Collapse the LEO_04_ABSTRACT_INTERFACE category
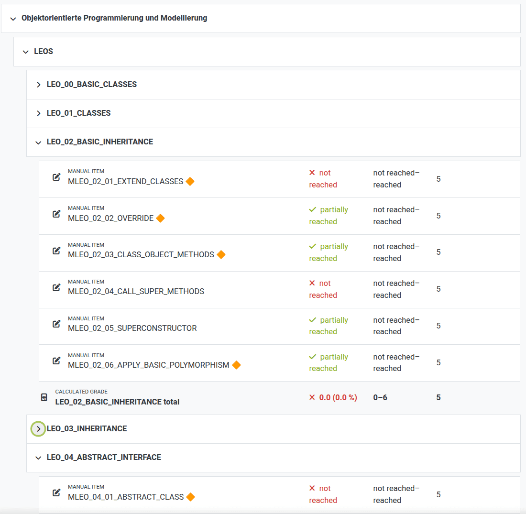The image size is (526, 514). [x=38, y=458]
